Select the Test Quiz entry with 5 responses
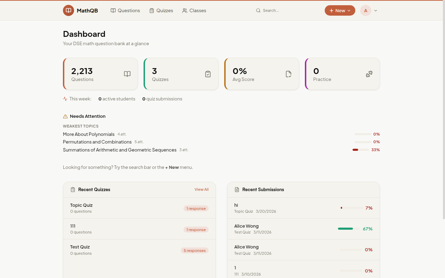Screen dimensions: 445x278 [139, 250]
